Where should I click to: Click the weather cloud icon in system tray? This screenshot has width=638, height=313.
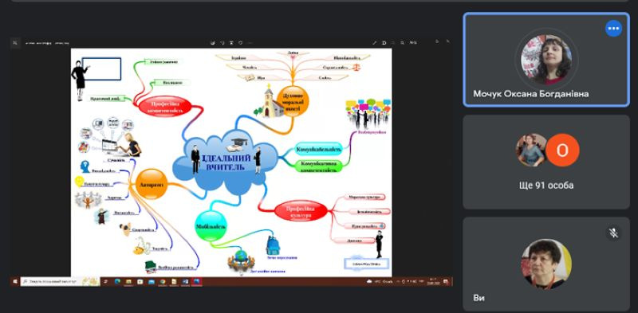point(369,282)
